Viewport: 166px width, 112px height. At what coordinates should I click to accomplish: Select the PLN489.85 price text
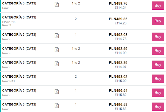[118, 19]
